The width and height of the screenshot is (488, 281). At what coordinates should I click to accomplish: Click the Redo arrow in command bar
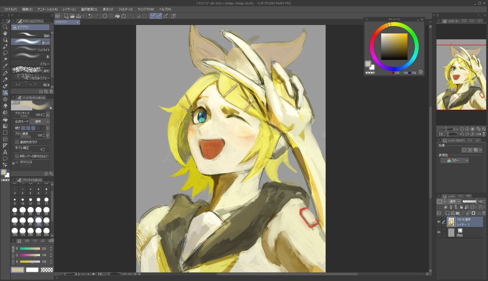coord(96,16)
